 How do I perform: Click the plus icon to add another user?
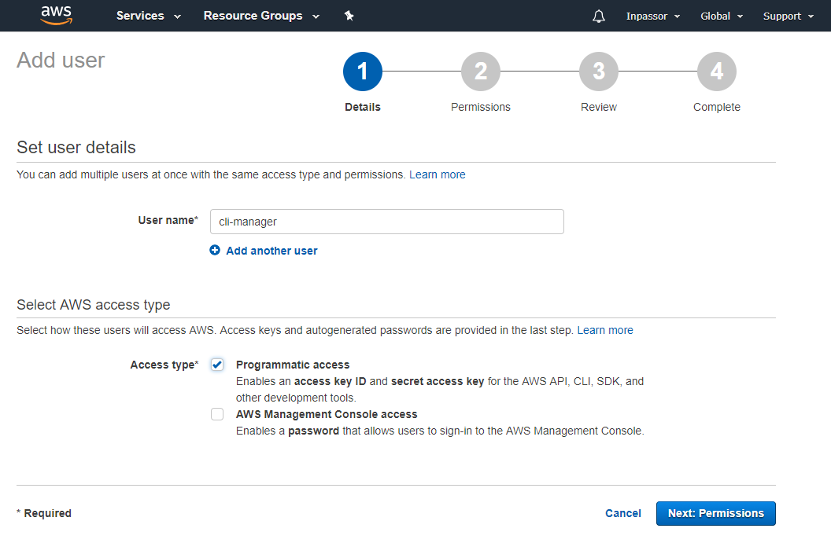pos(215,251)
